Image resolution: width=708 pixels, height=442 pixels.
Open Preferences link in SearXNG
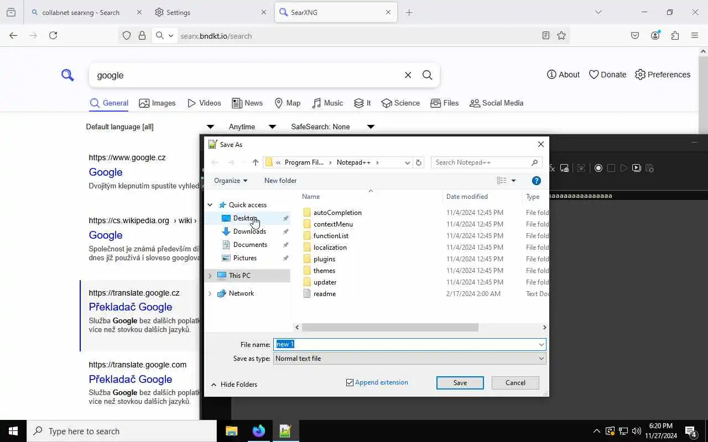coord(663,75)
